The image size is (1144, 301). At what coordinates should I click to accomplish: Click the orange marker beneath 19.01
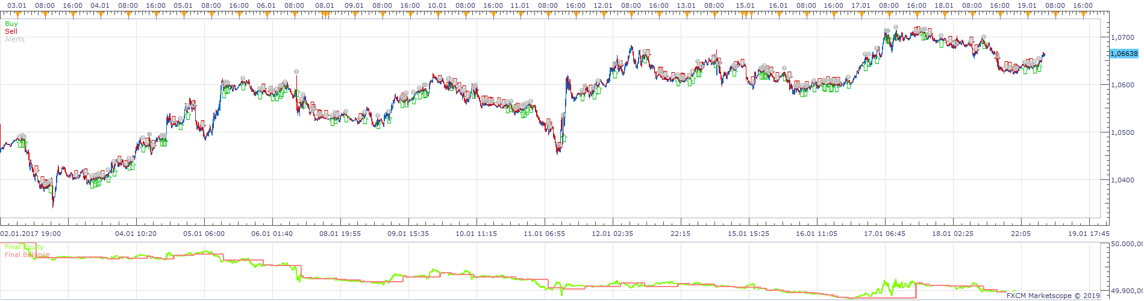1028,14
